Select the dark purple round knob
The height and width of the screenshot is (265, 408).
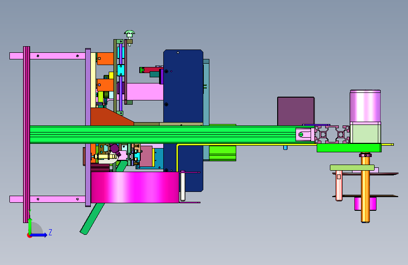click(x=114, y=149)
